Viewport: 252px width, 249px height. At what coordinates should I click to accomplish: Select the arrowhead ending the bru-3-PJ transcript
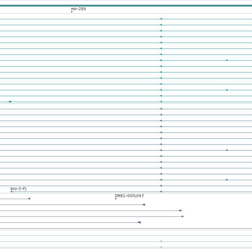tap(11, 192)
